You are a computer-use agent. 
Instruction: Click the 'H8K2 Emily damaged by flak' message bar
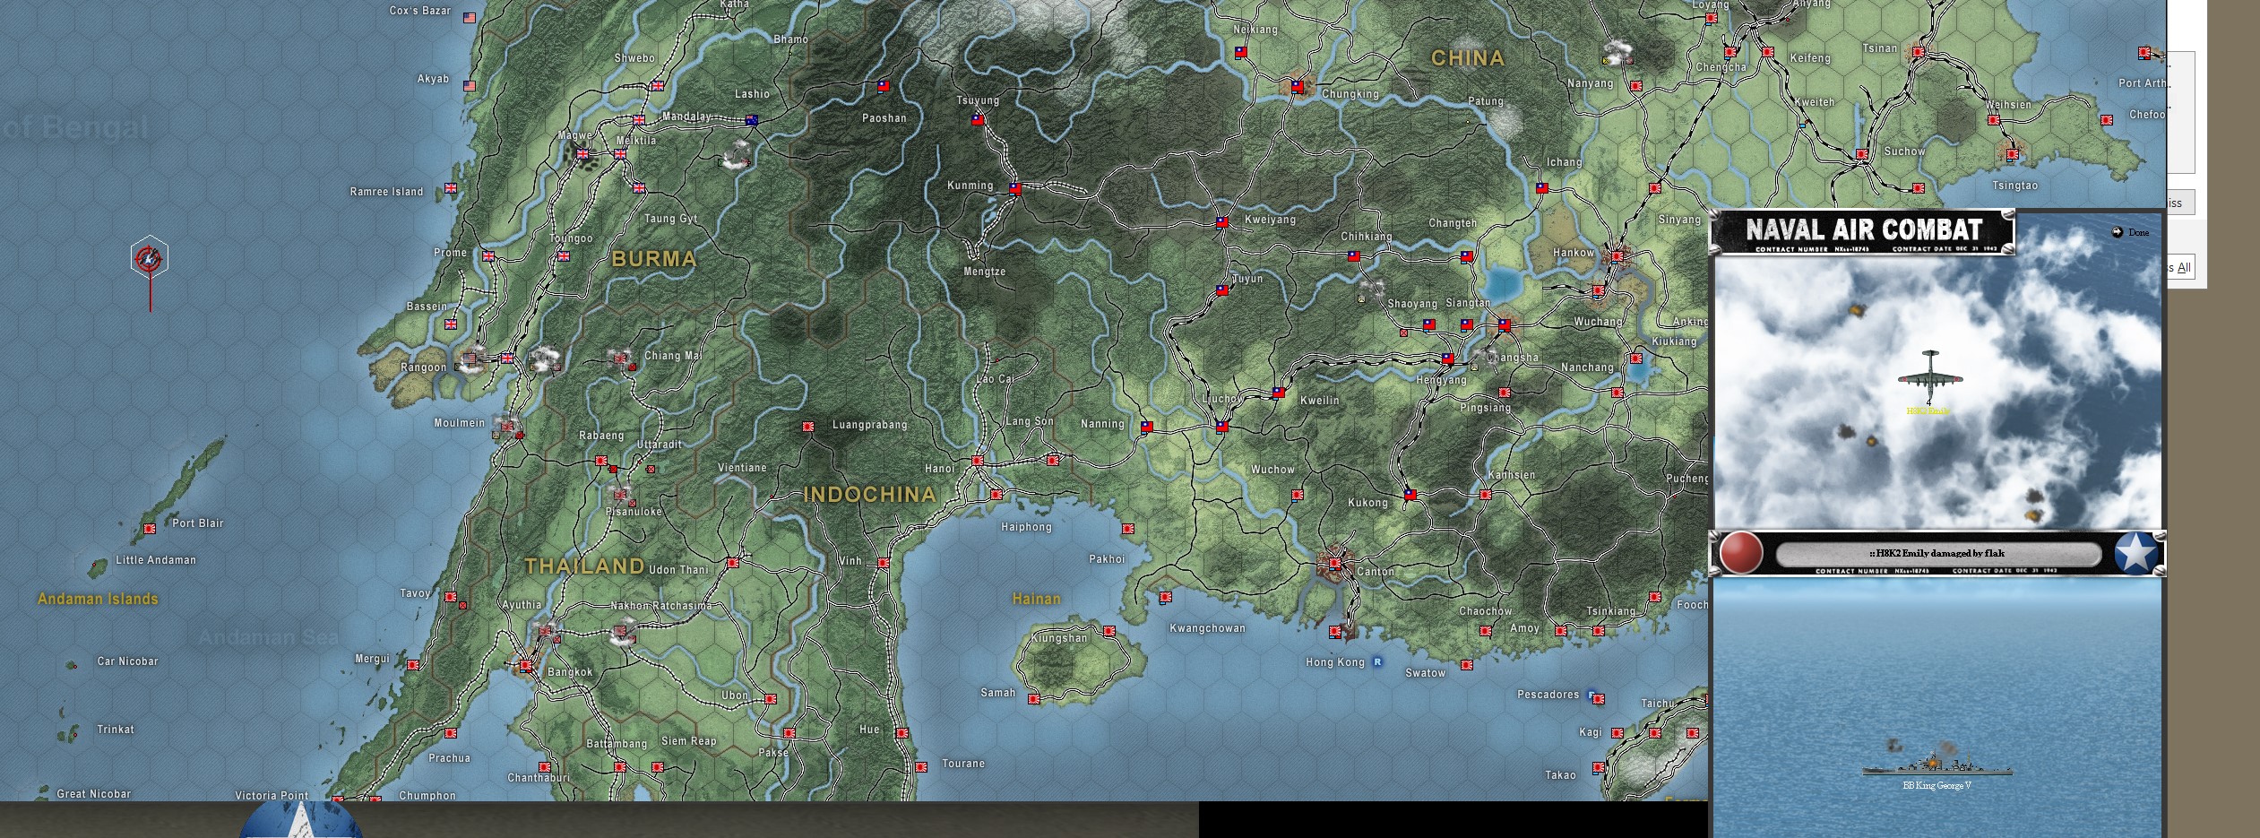coord(1937,553)
